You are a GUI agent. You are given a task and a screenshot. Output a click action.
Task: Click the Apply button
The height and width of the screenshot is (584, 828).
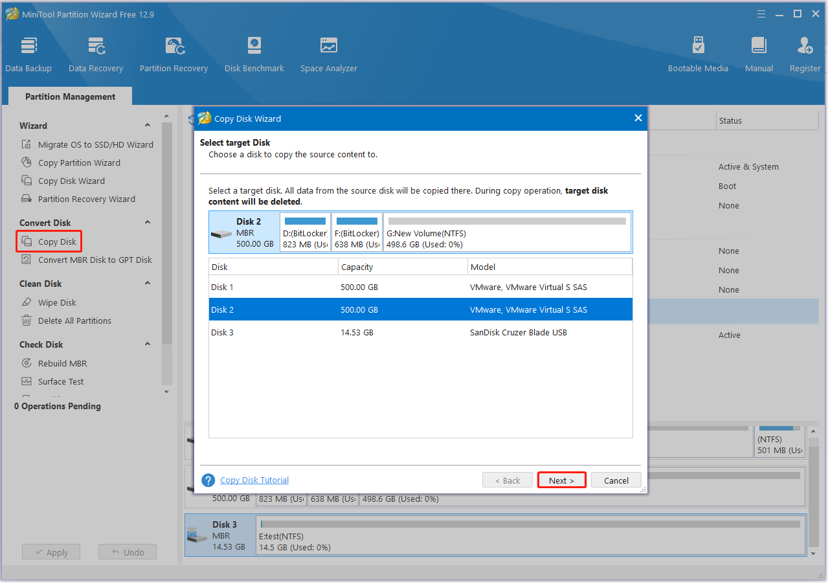tap(50, 552)
